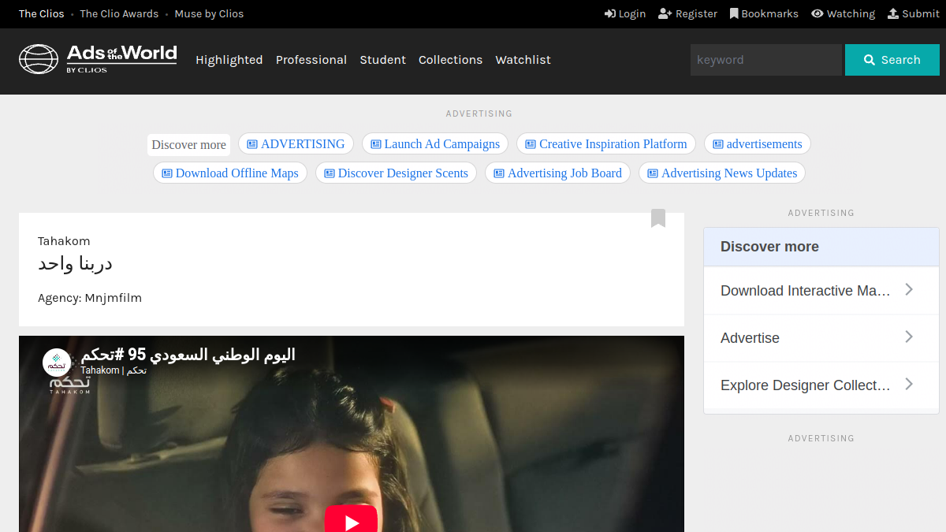Open the Professional section
This screenshot has width=946, height=532.
coord(311,60)
